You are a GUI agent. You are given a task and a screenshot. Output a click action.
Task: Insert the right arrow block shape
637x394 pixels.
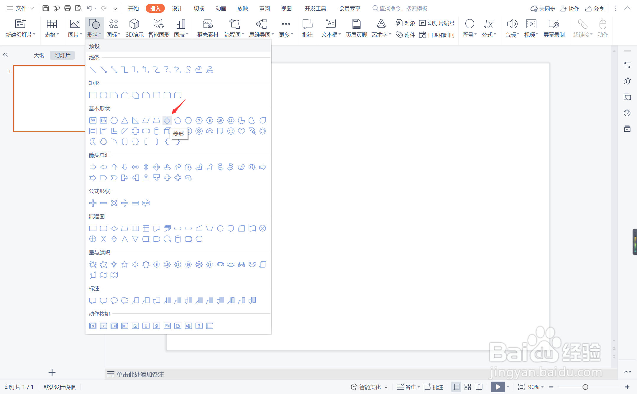pyautogui.click(x=93, y=167)
